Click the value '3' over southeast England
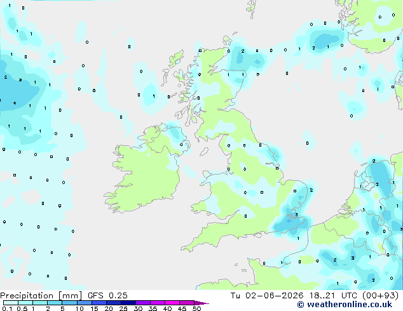The width and height of the screenshot is (403, 311). pos(296,215)
